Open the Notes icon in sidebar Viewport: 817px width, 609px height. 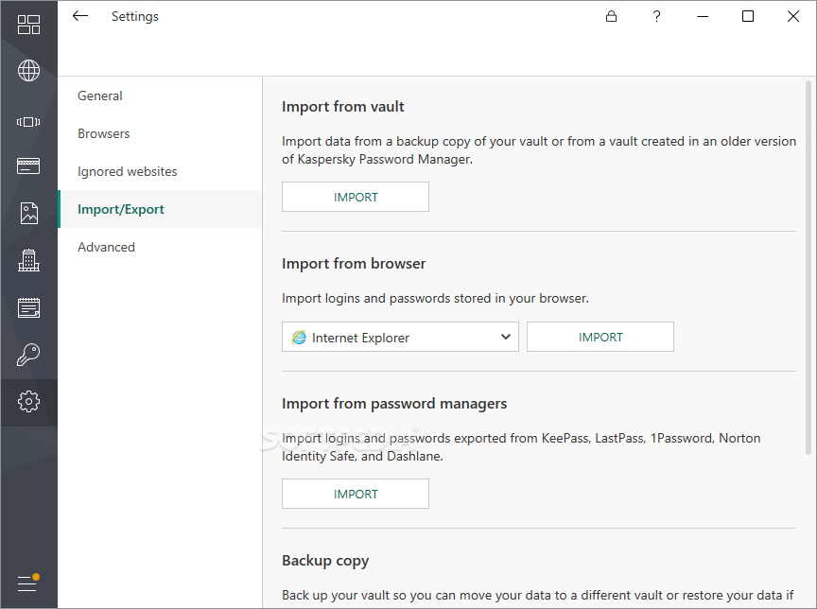click(28, 307)
